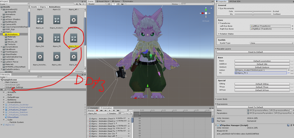
Task: Search assets by type icon in Project panel
Action: (x=77, y=4)
